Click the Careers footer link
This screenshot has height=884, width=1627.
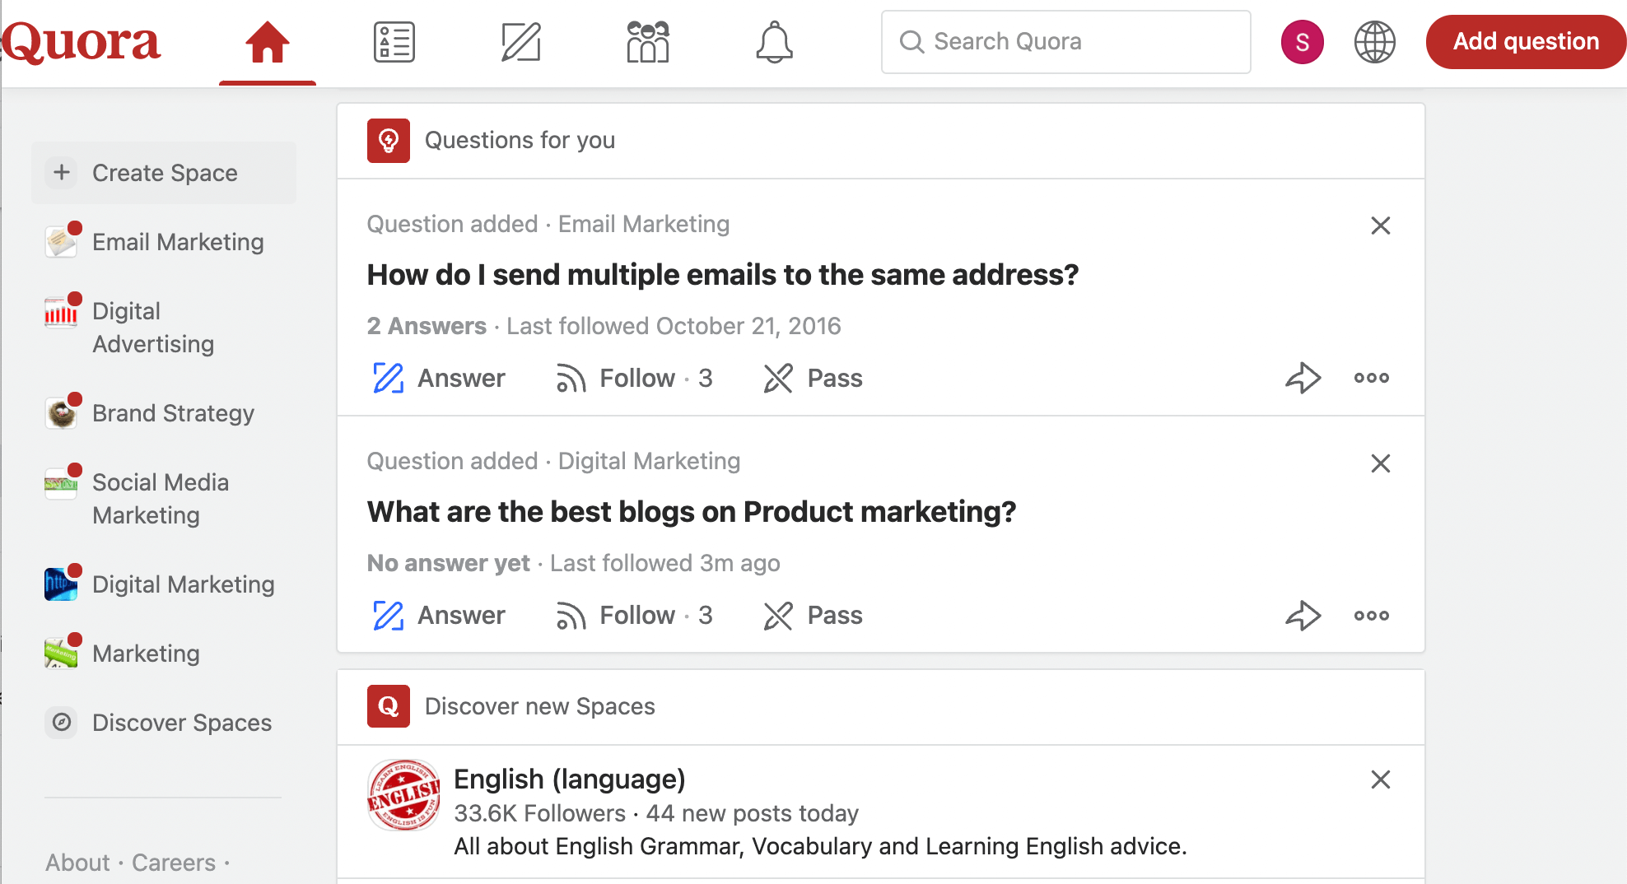(x=174, y=863)
